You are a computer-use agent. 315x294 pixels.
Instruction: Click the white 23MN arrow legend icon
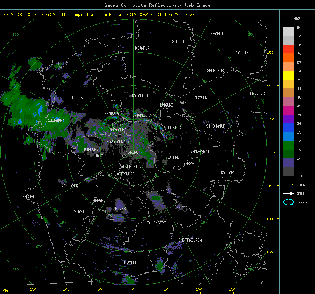pos(288,193)
